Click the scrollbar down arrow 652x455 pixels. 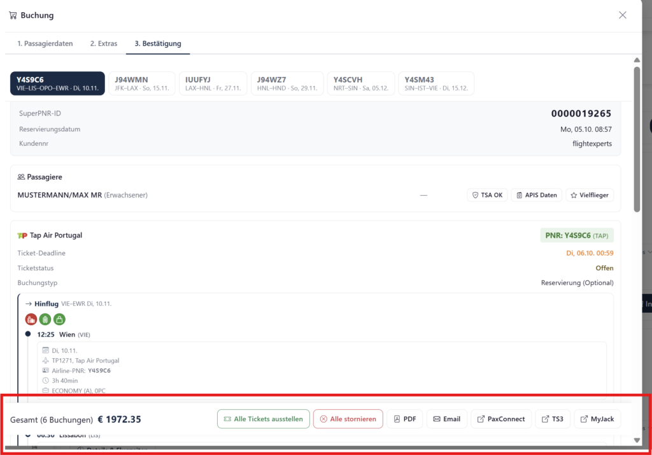pyautogui.click(x=637, y=440)
